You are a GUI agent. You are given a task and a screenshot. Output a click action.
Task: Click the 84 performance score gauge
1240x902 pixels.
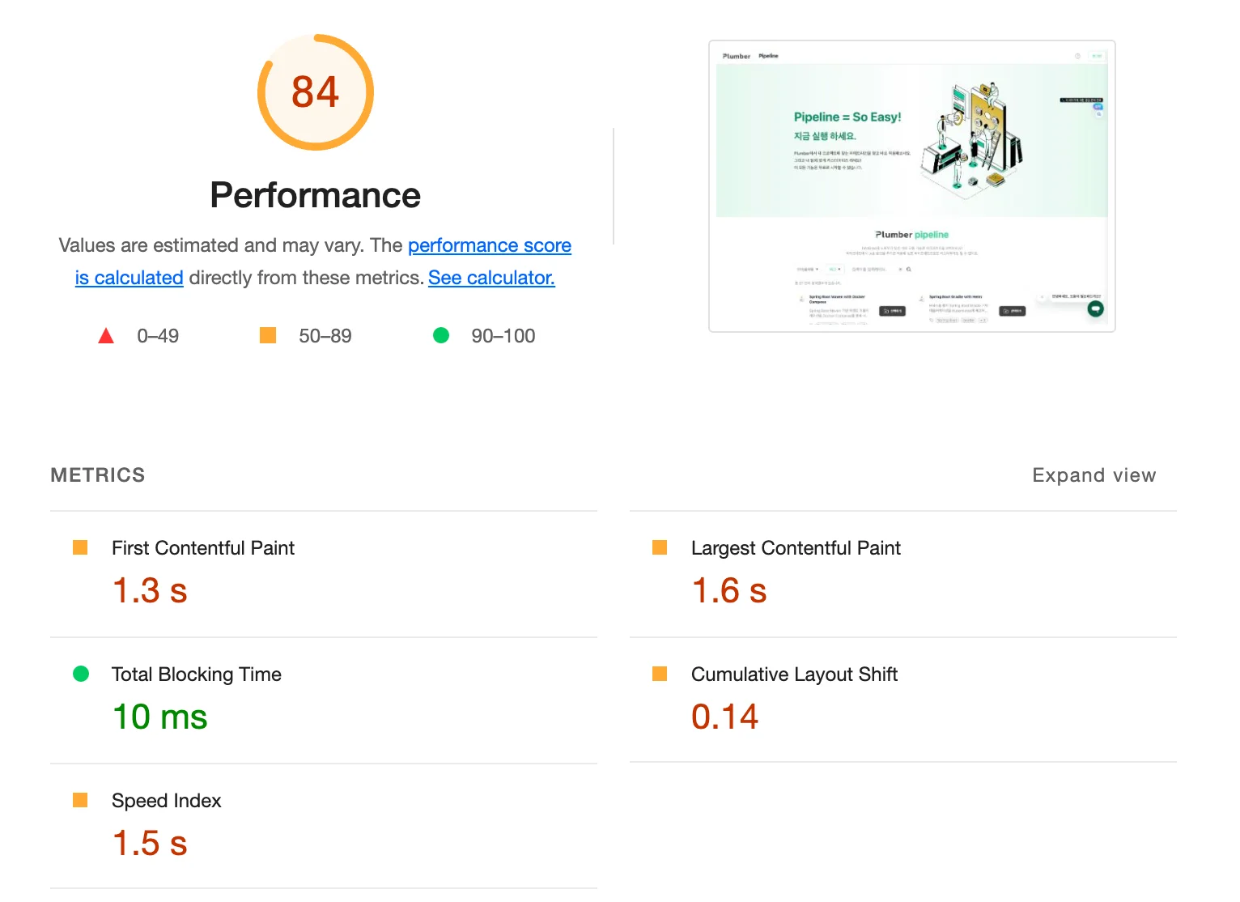click(315, 92)
